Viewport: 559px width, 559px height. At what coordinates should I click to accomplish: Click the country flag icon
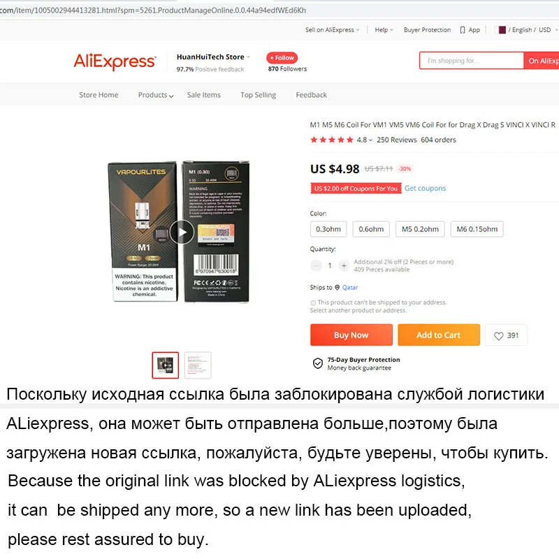[x=502, y=30]
